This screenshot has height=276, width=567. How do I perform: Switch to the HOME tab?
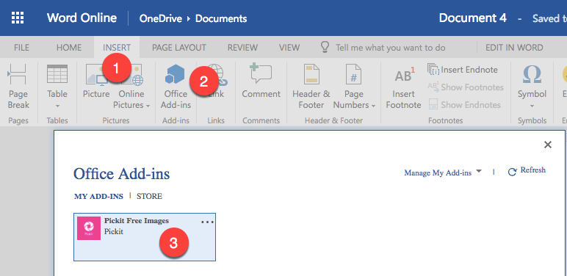[x=69, y=48]
